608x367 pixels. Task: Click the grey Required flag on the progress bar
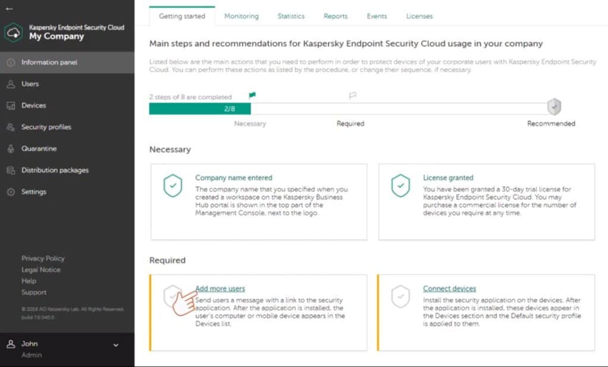pos(353,95)
